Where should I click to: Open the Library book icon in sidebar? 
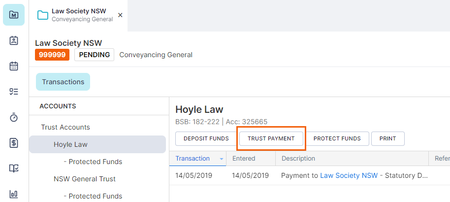coord(14,168)
